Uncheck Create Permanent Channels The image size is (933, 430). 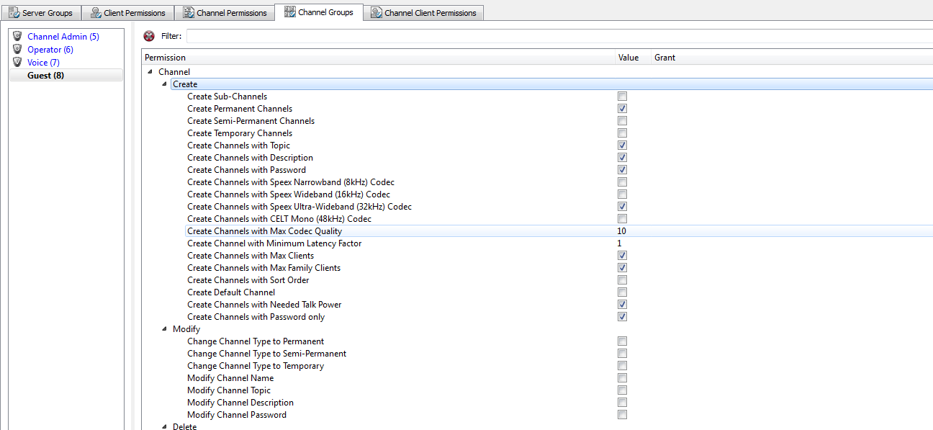tap(622, 109)
